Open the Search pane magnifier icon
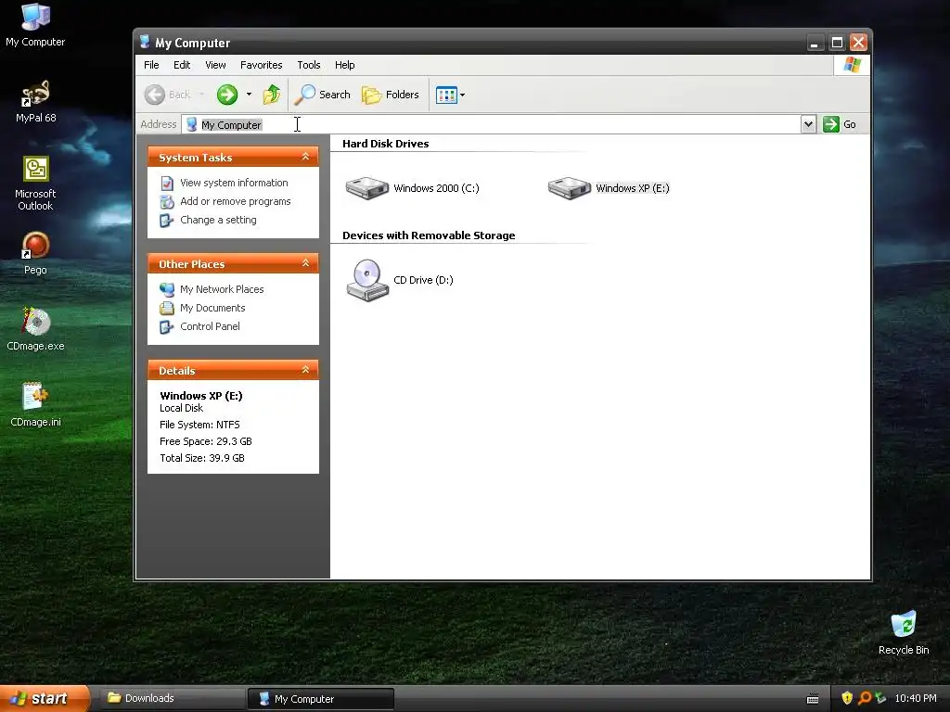The height and width of the screenshot is (712, 950). click(304, 95)
